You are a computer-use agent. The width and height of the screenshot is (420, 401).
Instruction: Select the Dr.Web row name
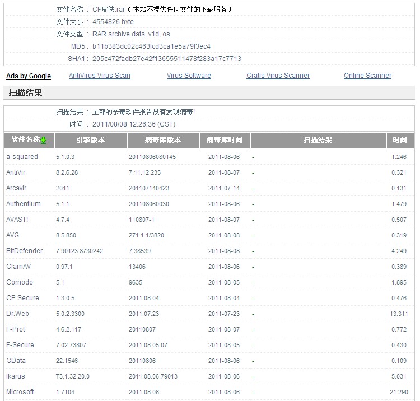click(x=17, y=314)
